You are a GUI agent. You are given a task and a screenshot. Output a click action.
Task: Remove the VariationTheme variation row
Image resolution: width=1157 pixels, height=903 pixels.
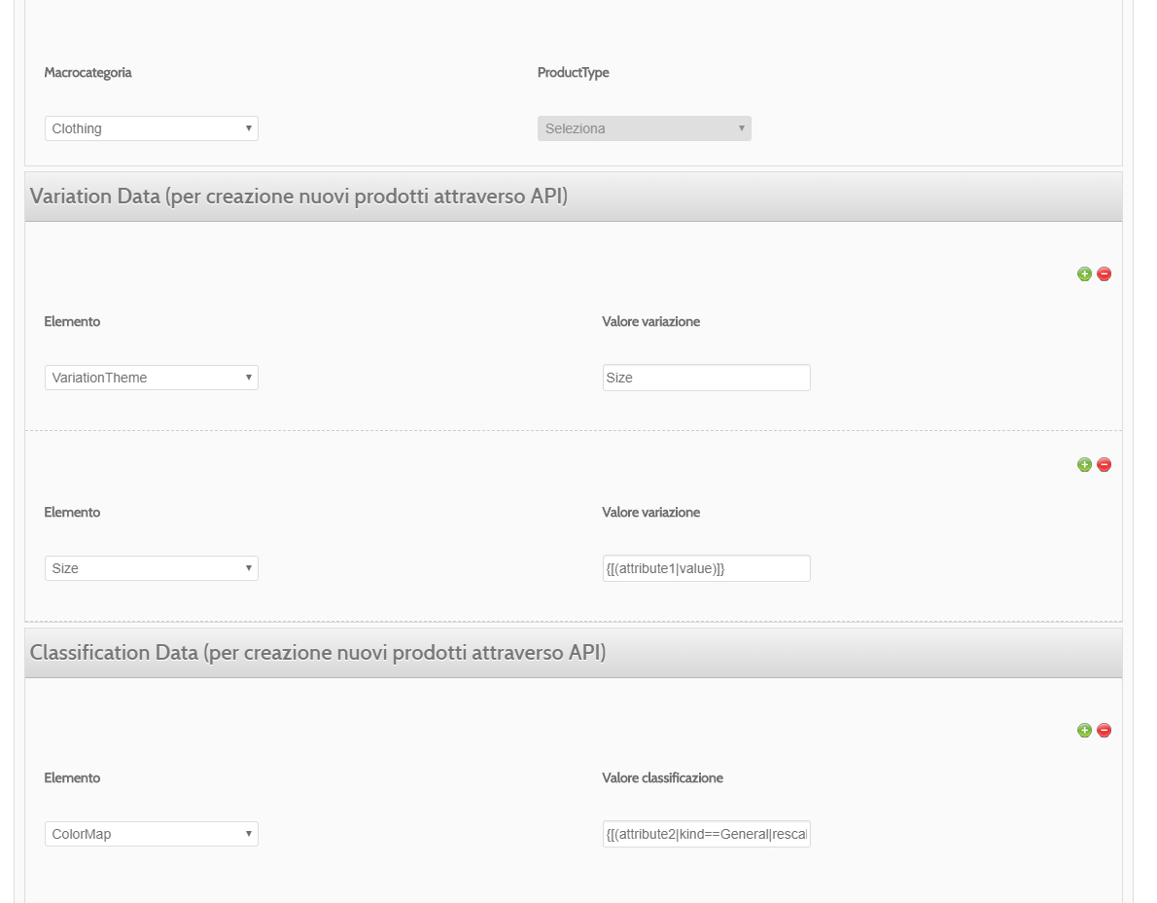tap(1104, 274)
